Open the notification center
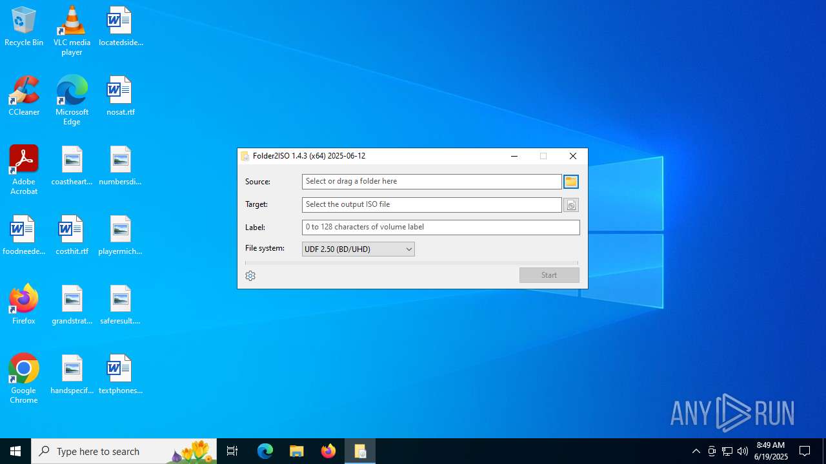This screenshot has height=464, width=826. [x=805, y=451]
